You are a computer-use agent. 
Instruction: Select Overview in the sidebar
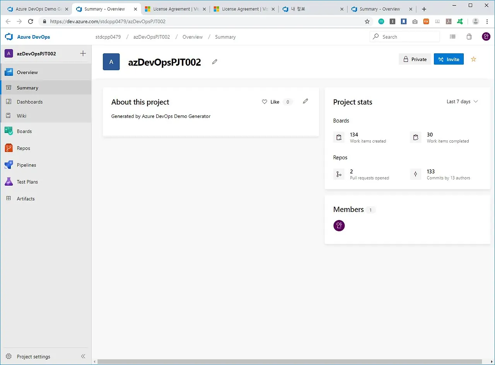point(46,72)
